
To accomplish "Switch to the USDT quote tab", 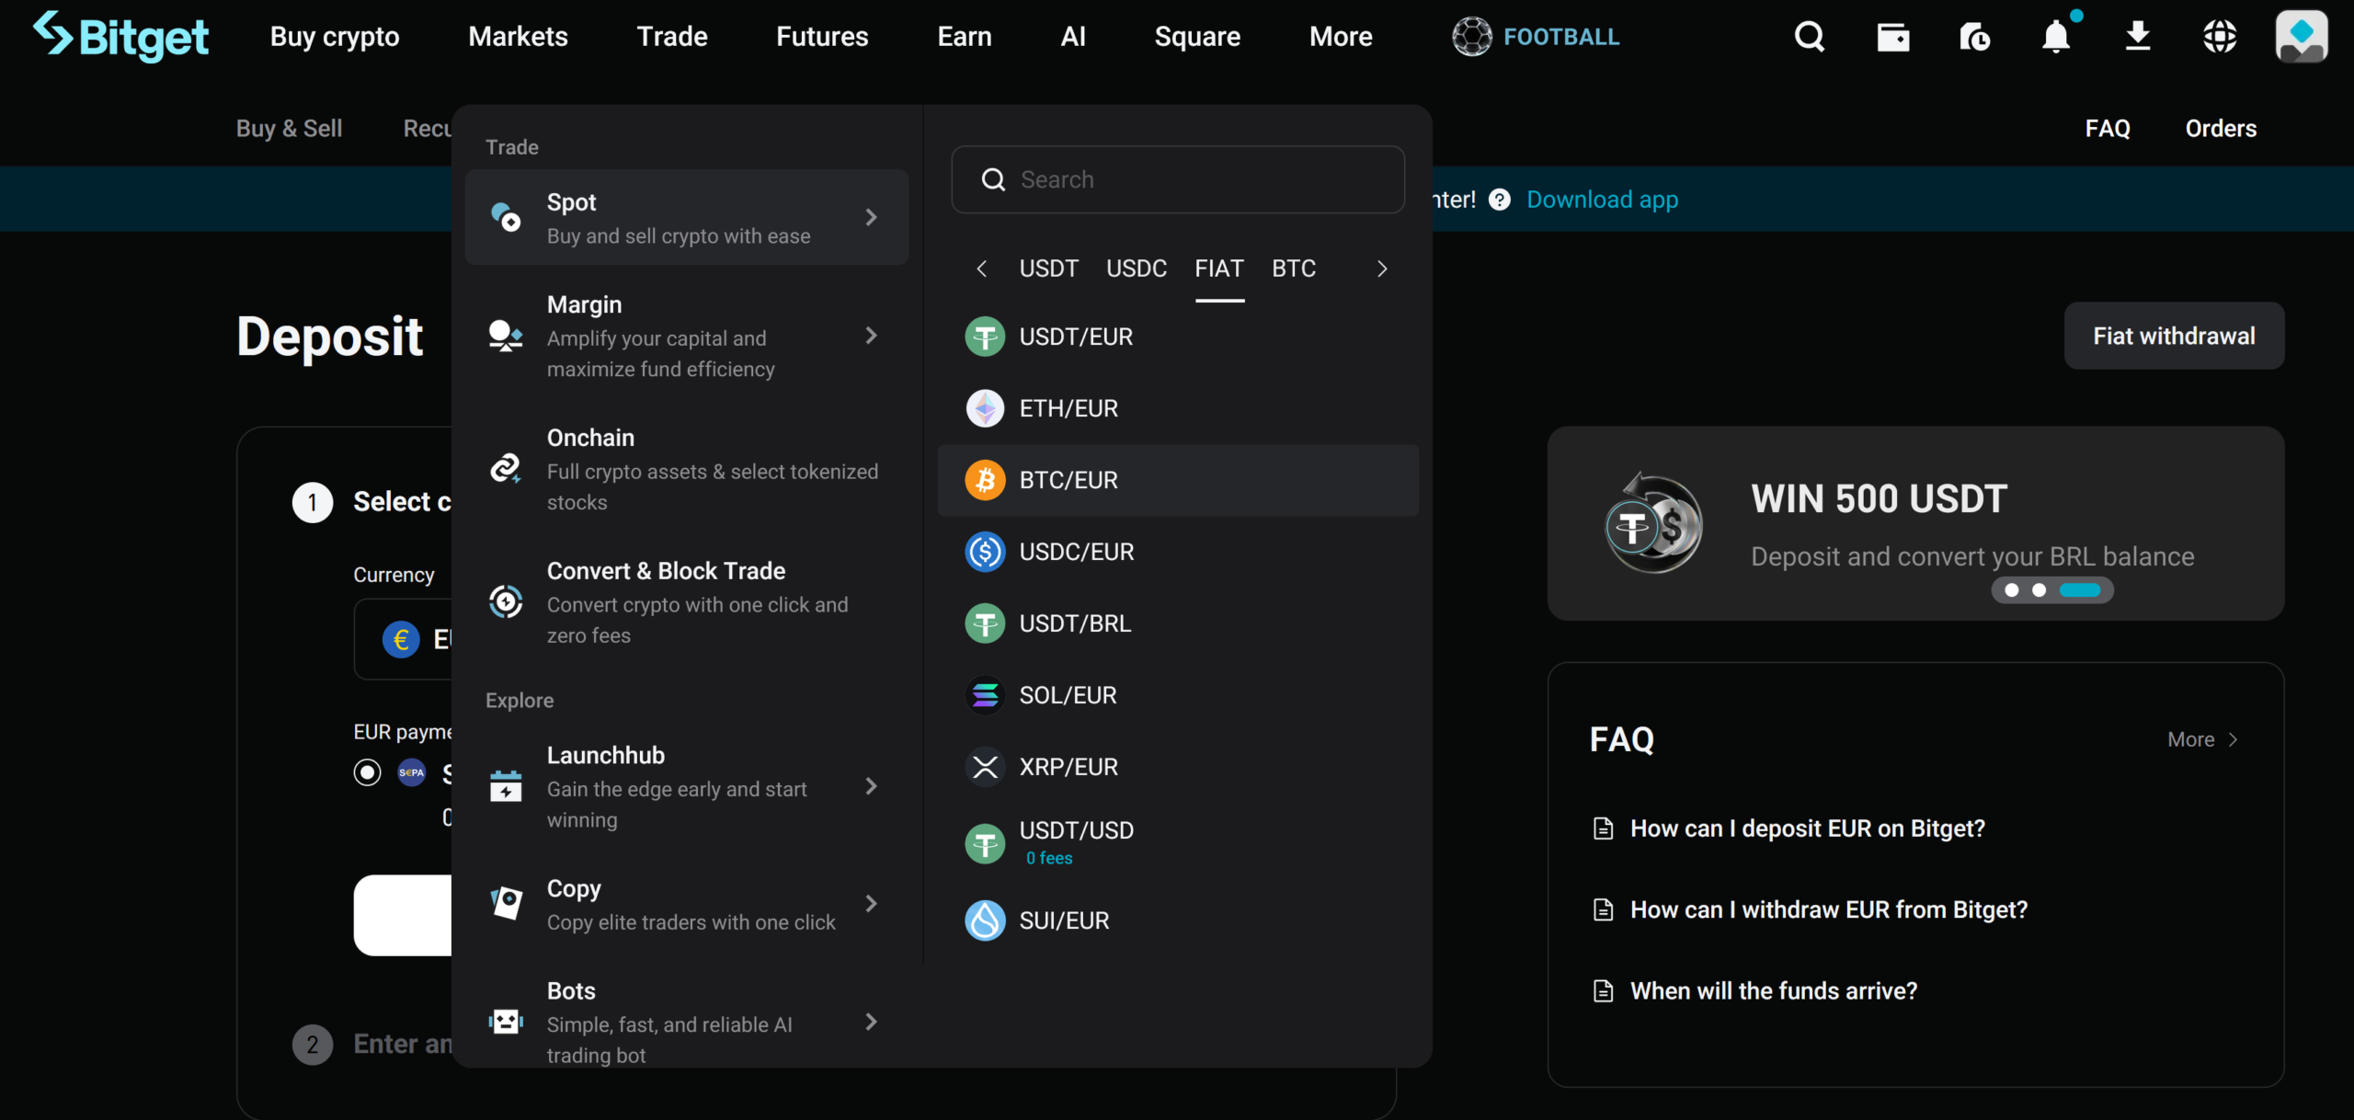I will coord(1048,269).
